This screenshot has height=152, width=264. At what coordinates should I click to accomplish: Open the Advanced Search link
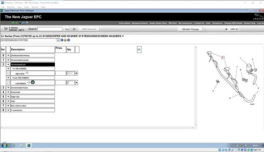click(140, 23)
